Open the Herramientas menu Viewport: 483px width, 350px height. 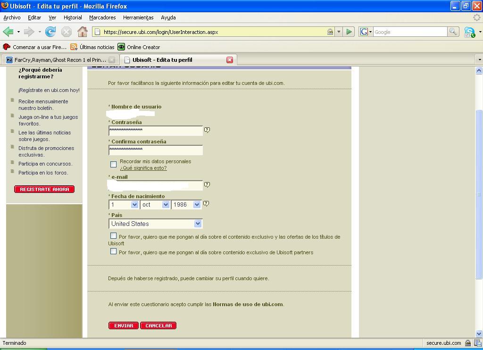click(x=138, y=17)
